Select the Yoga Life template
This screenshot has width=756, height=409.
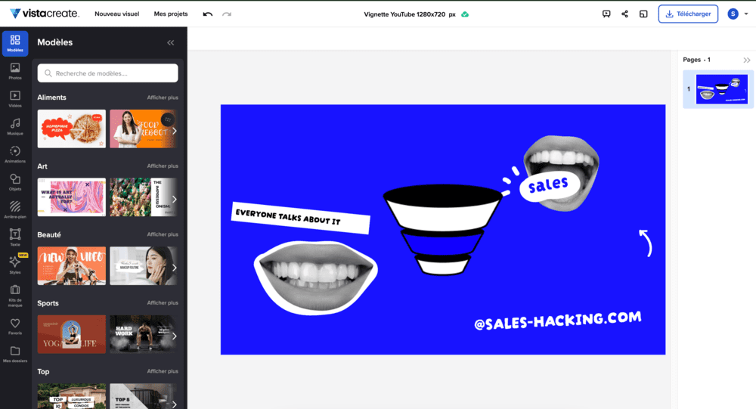coord(71,334)
